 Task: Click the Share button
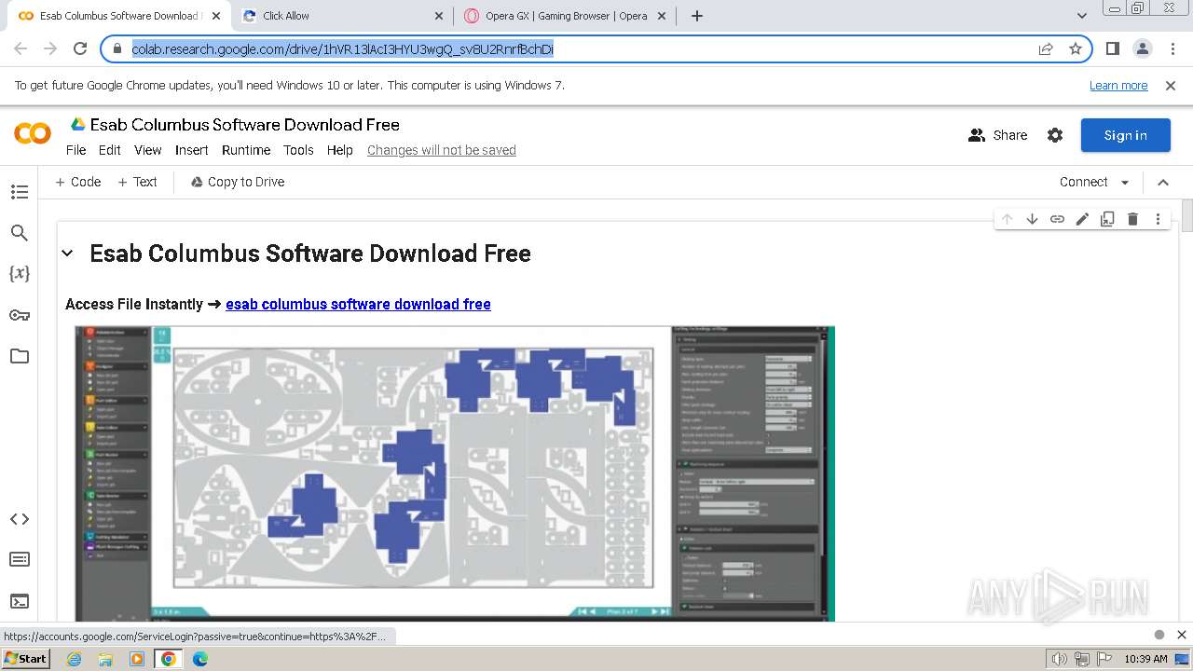coord(997,135)
